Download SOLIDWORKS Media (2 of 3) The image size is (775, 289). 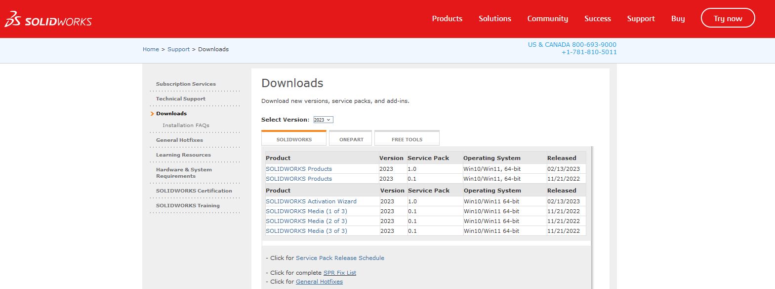306,221
